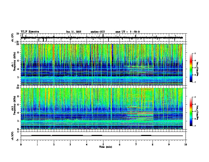Click the ch.3 raised pulse near minute 4.5

97,135
